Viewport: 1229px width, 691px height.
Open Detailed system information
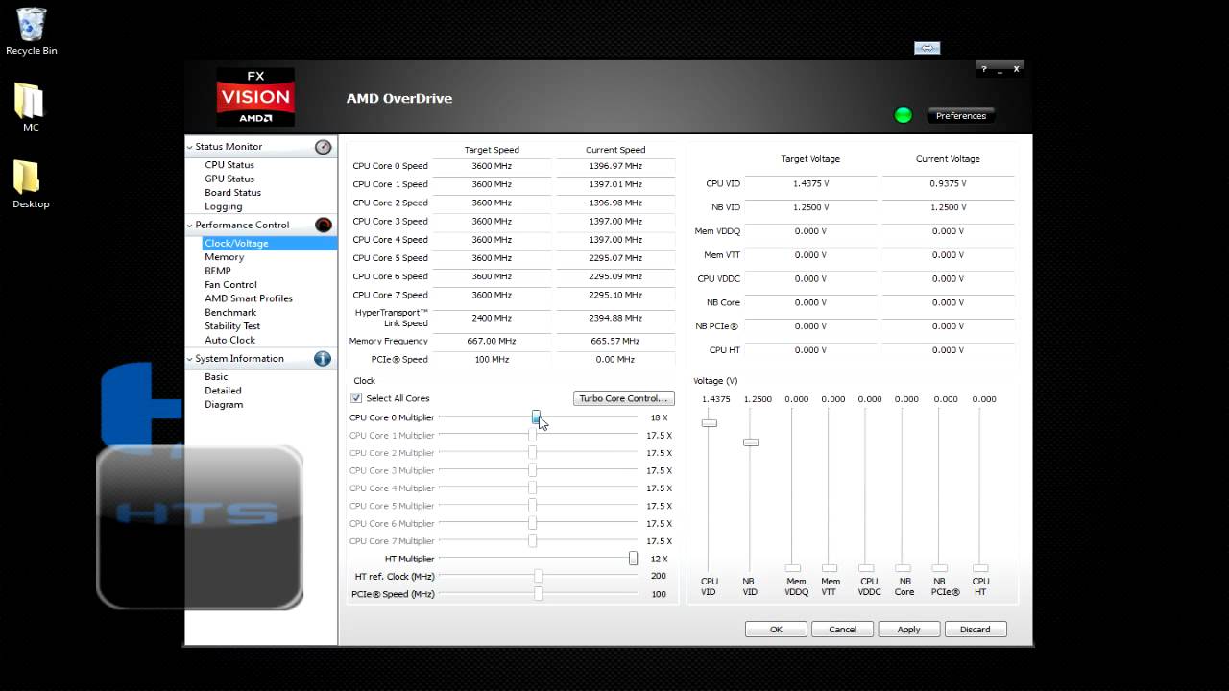[x=223, y=391]
